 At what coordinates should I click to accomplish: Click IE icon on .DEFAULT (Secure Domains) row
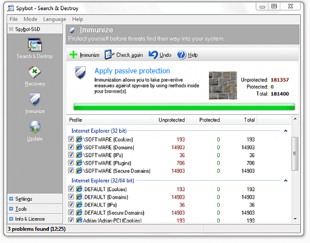[x=79, y=212]
